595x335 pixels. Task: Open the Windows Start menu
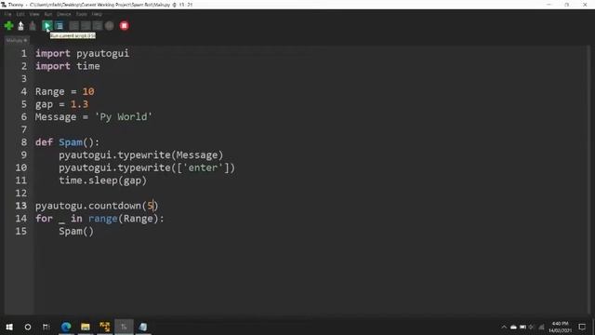pyautogui.click(x=9, y=327)
